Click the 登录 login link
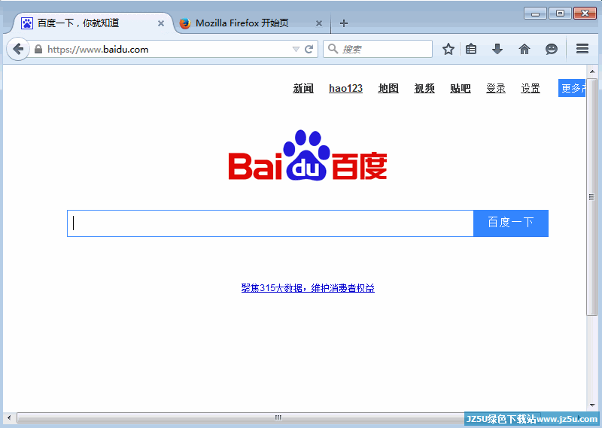This screenshot has height=428, width=602. 496,88
